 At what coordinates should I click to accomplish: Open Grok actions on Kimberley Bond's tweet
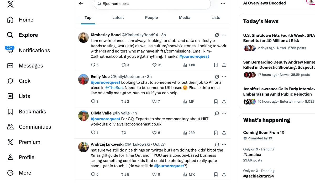click(217, 35)
